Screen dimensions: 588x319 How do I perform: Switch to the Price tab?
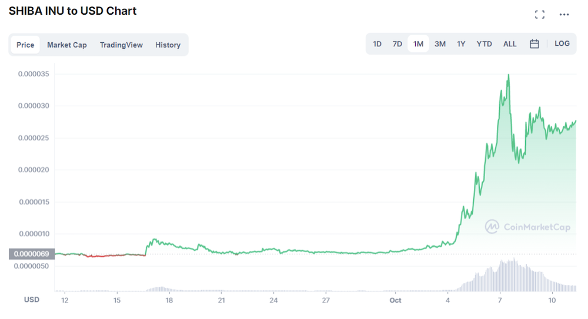coord(25,45)
